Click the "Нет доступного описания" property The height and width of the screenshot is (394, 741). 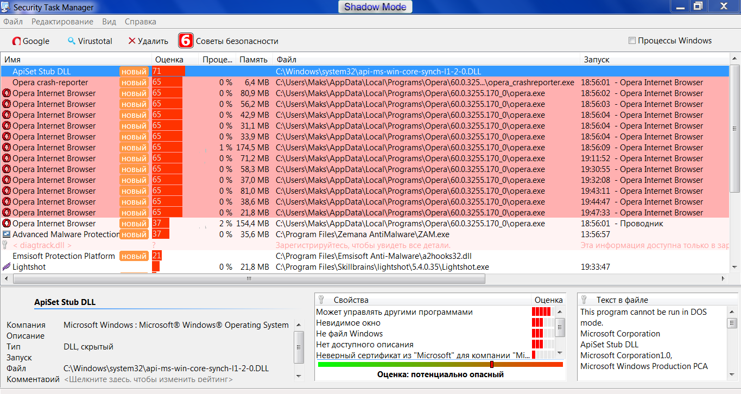click(x=365, y=345)
